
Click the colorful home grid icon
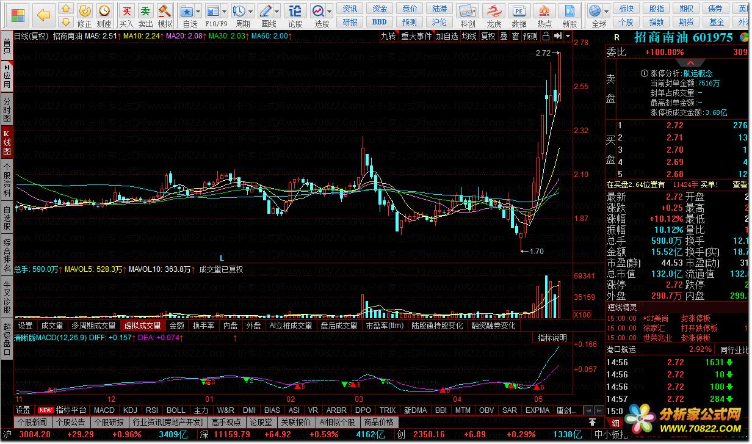[x=19, y=15]
